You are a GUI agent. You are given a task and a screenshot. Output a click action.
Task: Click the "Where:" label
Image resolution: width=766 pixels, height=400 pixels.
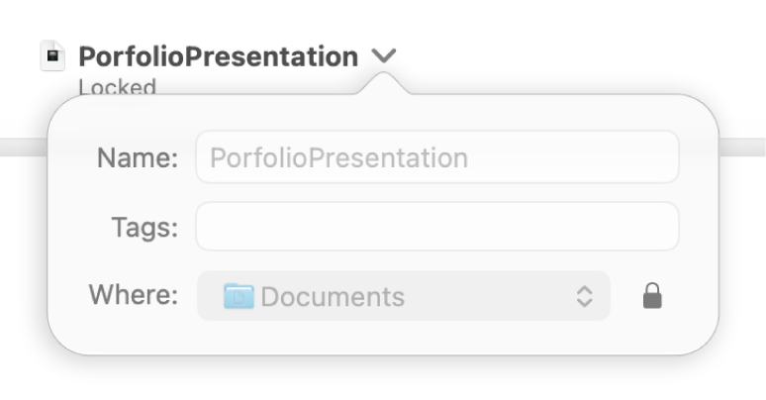[134, 295]
